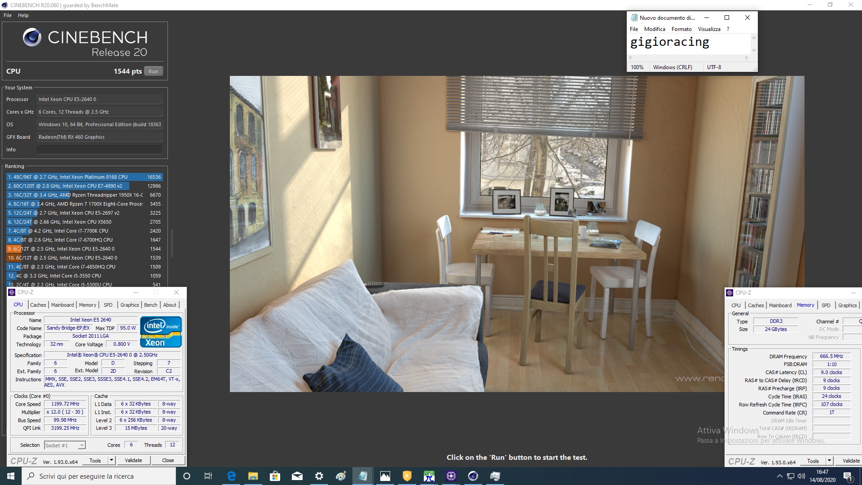Viewport: 862px width, 485px height.
Task: Switch to SPD tab in left CPU-Z window
Action: [x=108, y=305]
